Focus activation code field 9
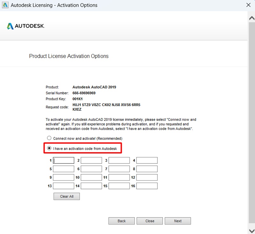Image resolution: width=255 pixels, height=234 pixels. pyautogui.click(x=64, y=177)
